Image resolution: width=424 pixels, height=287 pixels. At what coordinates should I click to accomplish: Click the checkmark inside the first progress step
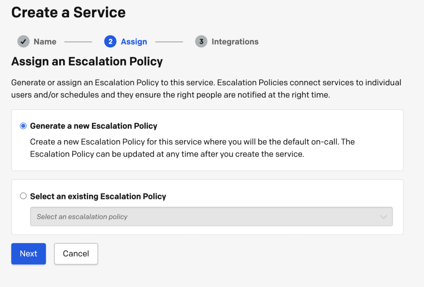pos(23,41)
